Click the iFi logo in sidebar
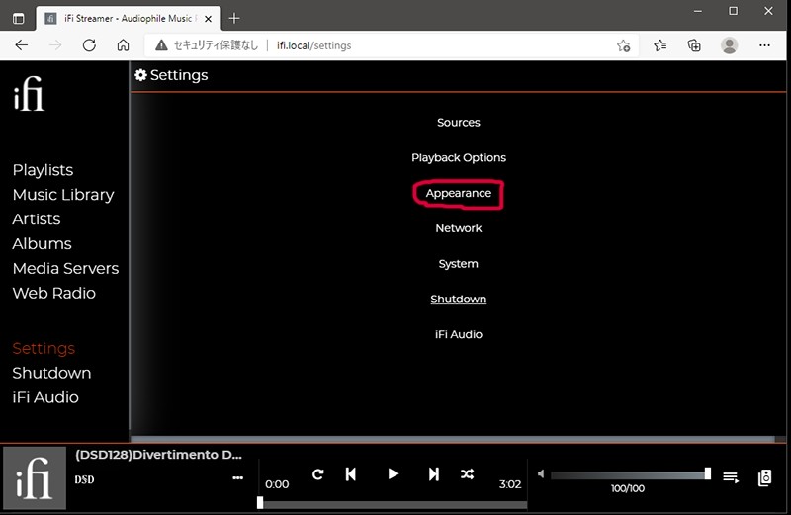Viewport: 791px width, 515px height. point(29,94)
